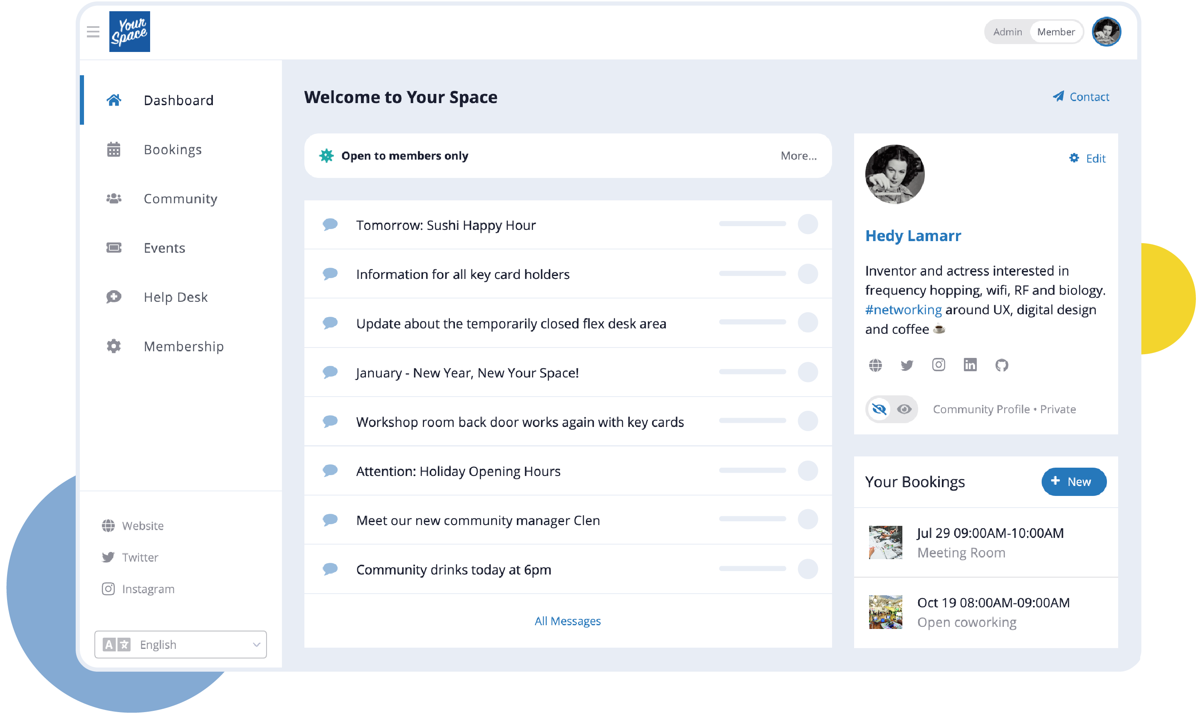Make community profile visible with eye icon
1198x715 pixels.
[904, 409]
